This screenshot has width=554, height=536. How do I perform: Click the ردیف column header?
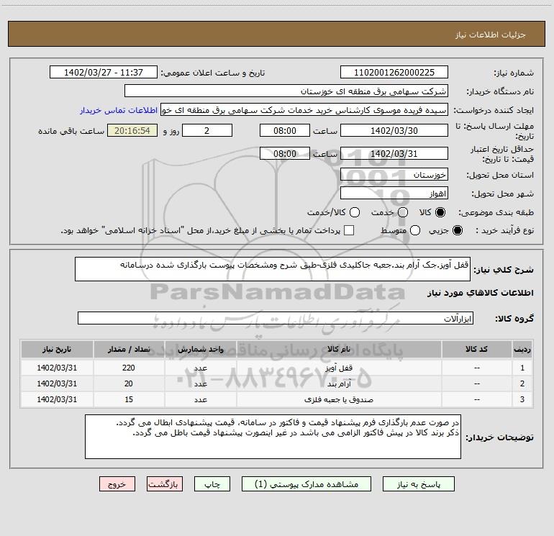point(522,350)
